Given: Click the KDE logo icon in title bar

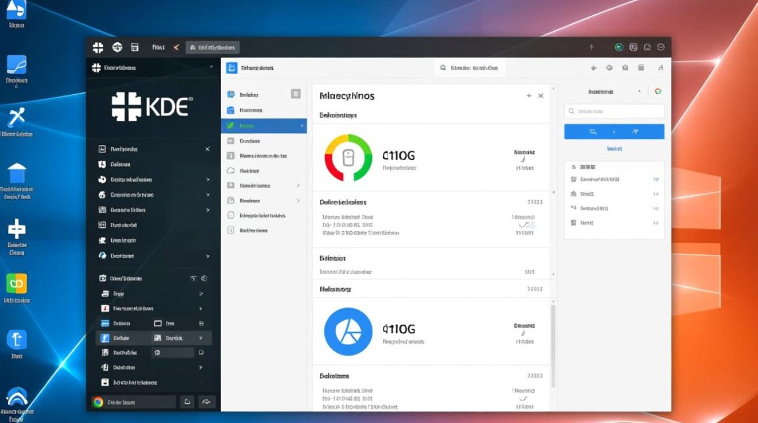Looking at the screenshot, I should (x=98, y=47).
